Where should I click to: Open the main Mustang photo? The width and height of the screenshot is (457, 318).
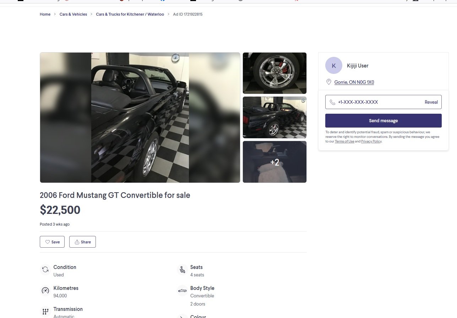click(x=140, y=118)
